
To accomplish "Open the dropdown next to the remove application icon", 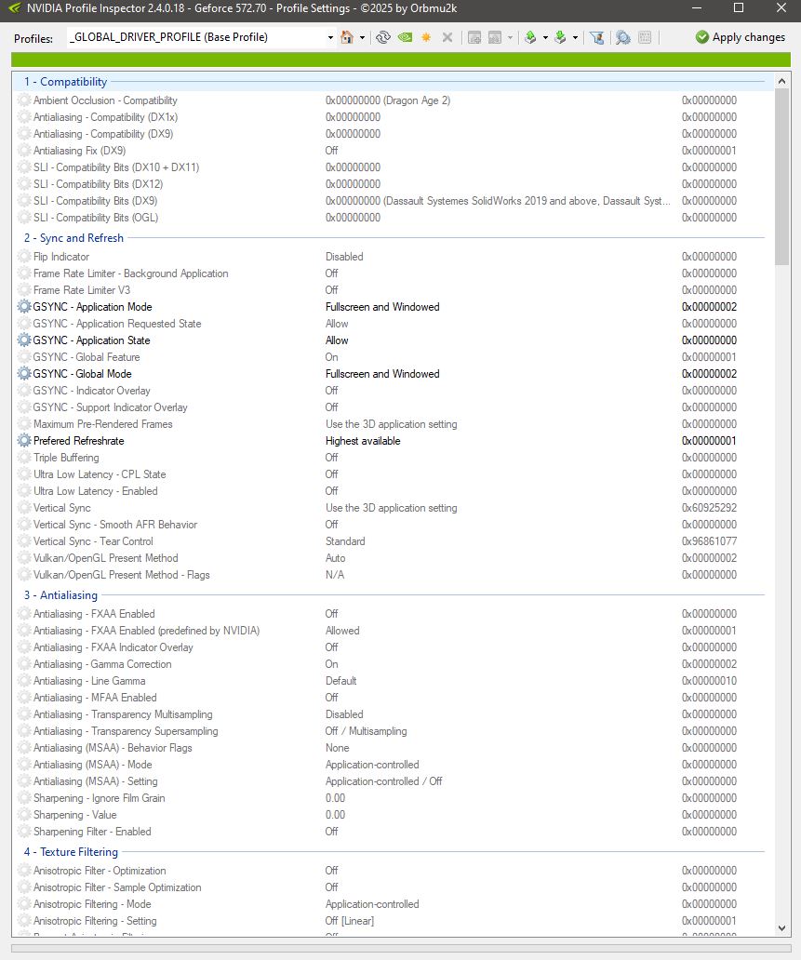I will (x=510, y=38).
